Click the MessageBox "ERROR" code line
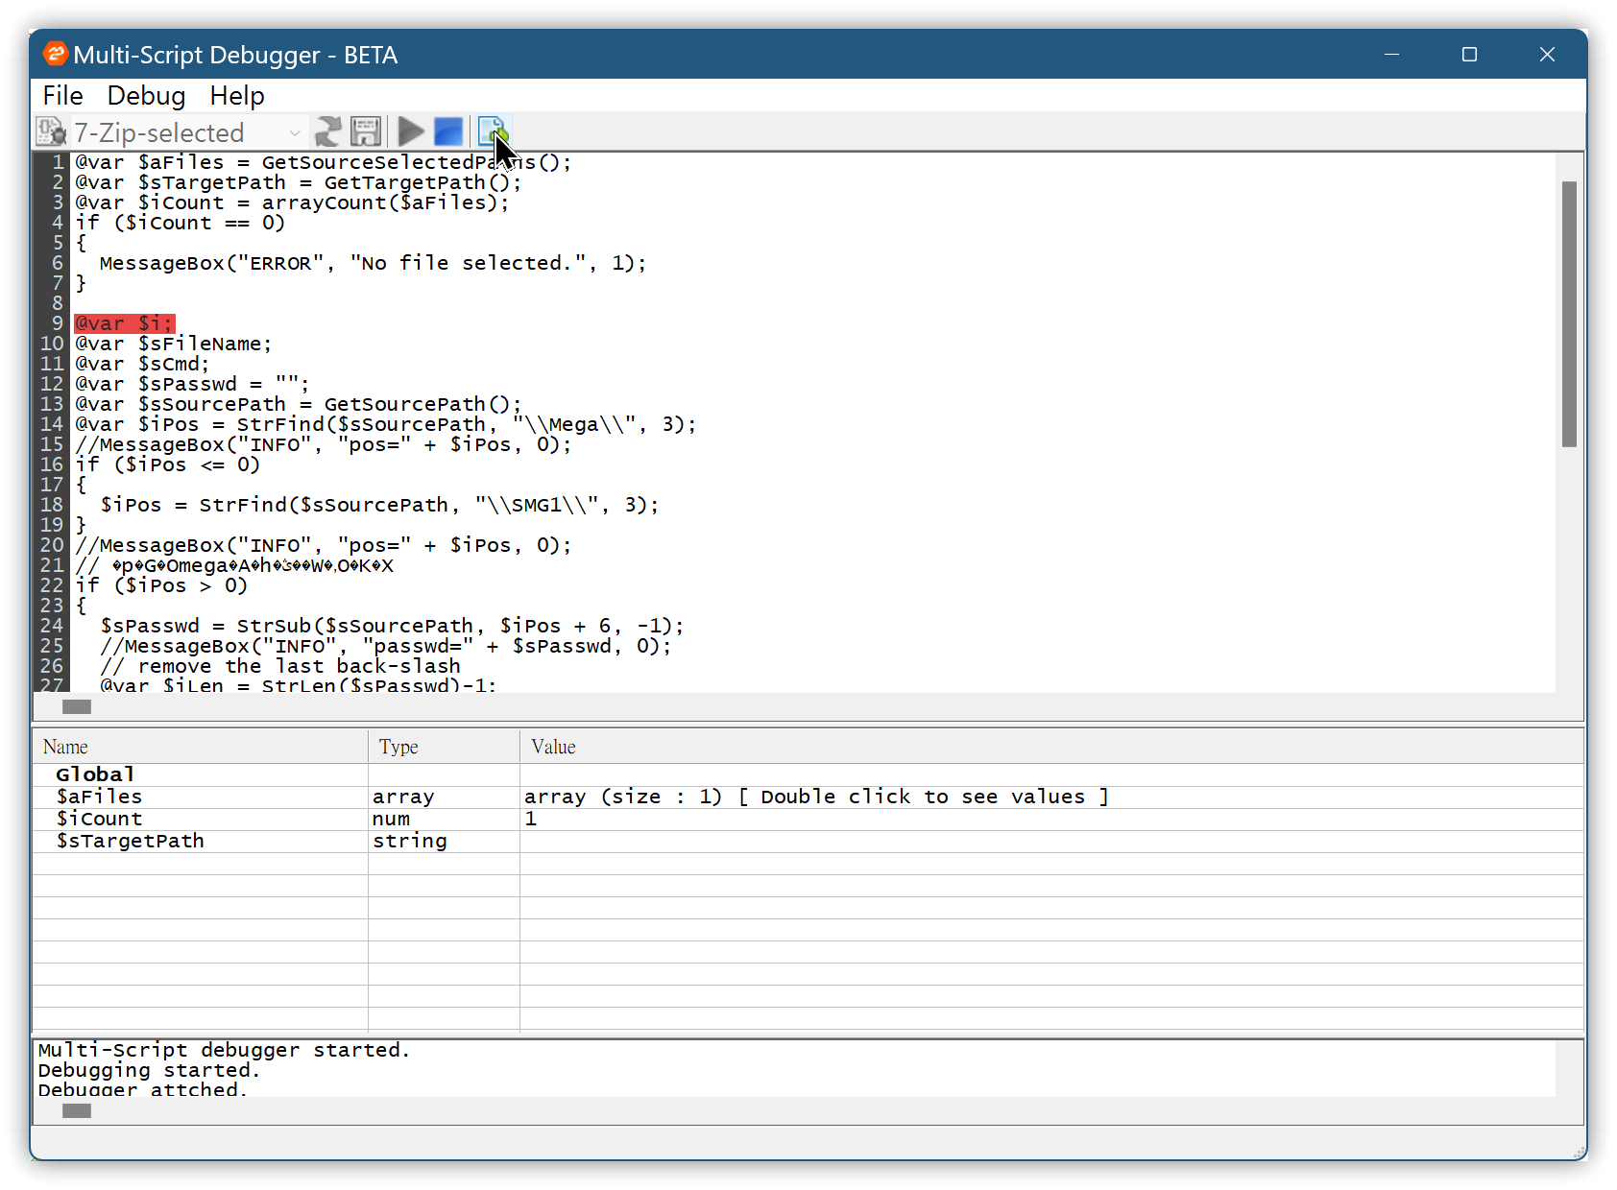 (x=373, y=263)
